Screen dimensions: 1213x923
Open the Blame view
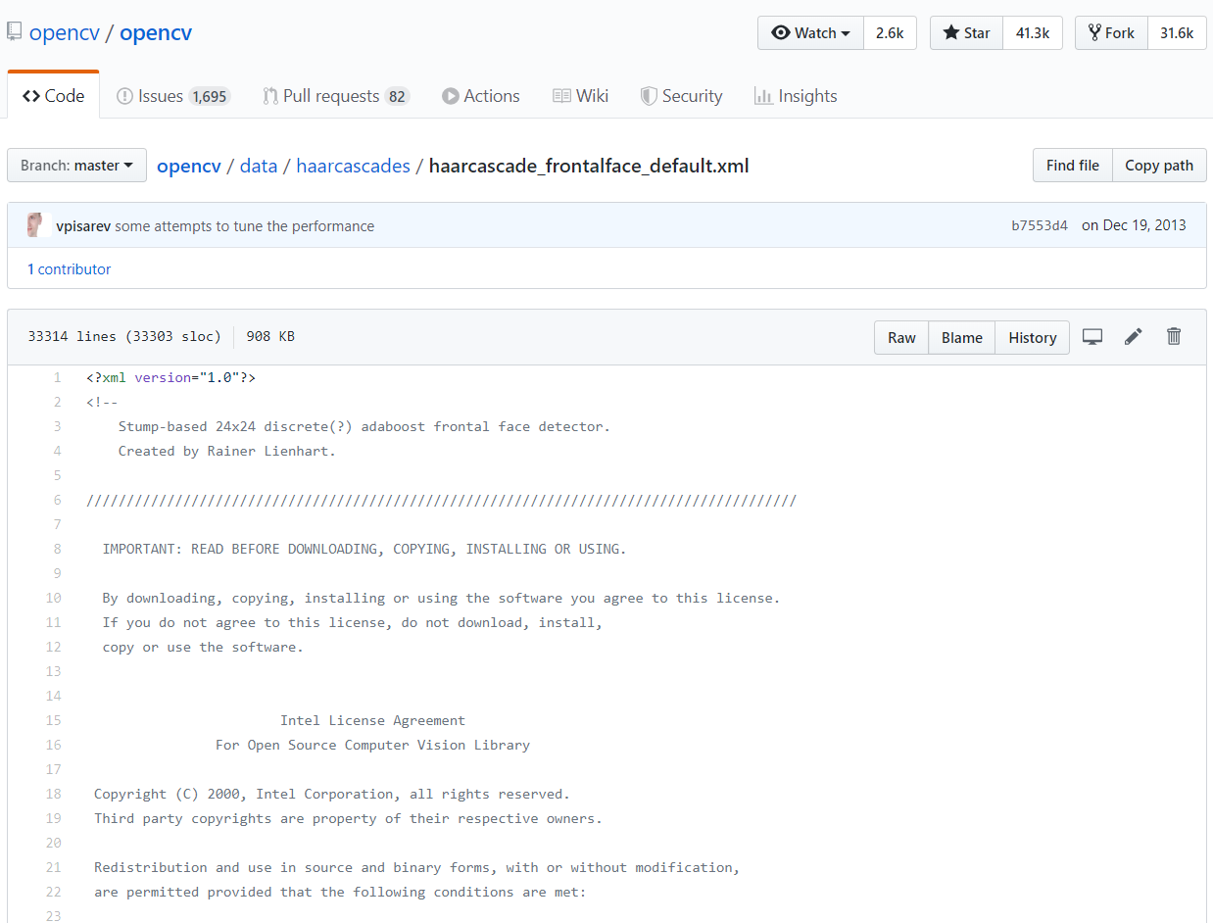tap(961, 337)
